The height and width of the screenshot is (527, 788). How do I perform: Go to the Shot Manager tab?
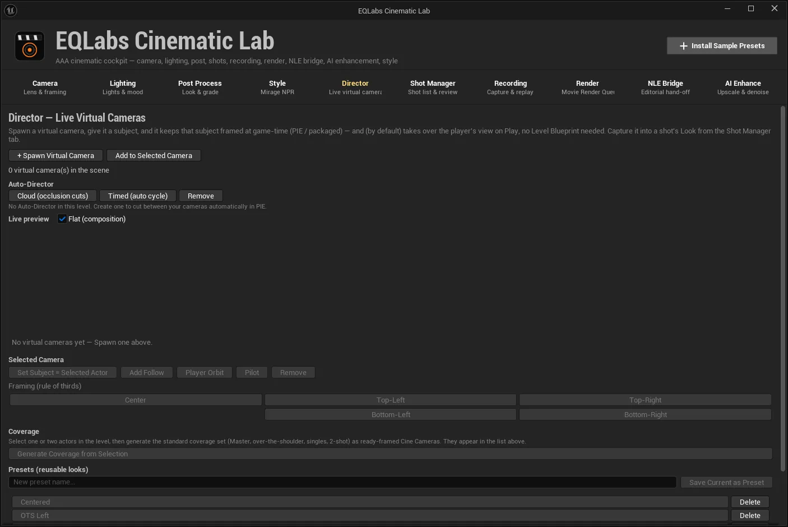433,87
